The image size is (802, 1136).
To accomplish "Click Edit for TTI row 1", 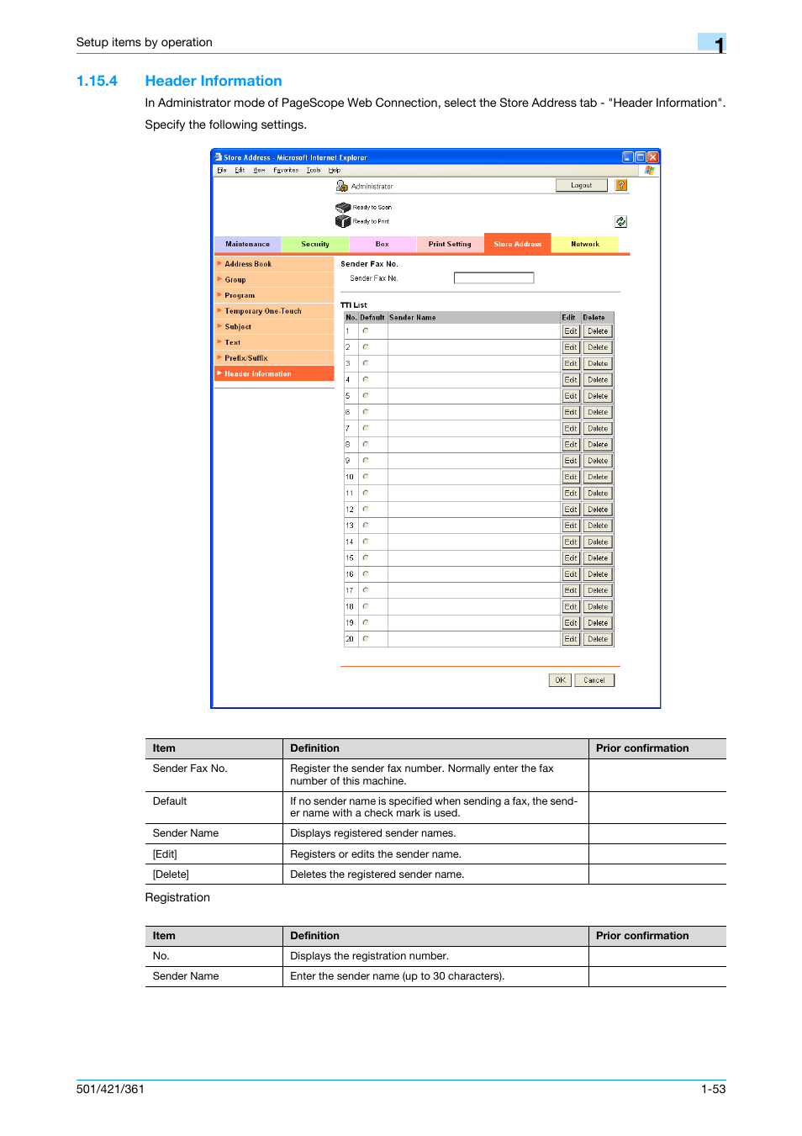I will 571,331.
